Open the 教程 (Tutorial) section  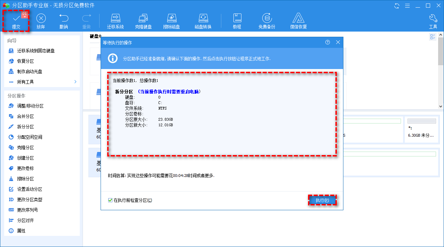click(237, 20)
